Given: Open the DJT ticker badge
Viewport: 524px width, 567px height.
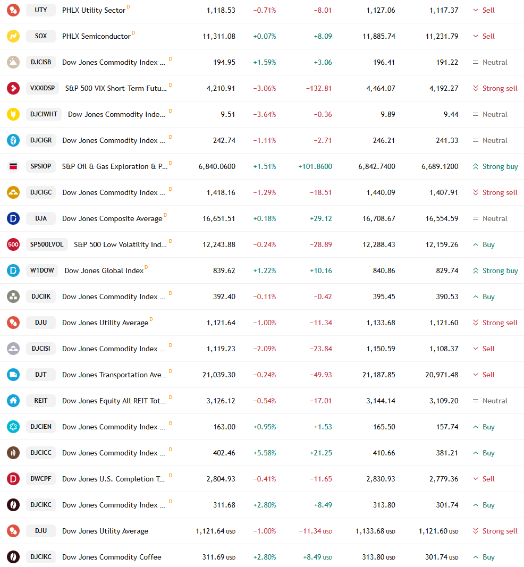Looking at the screenshot, I should pyautogui.click(x=41, y=375).
